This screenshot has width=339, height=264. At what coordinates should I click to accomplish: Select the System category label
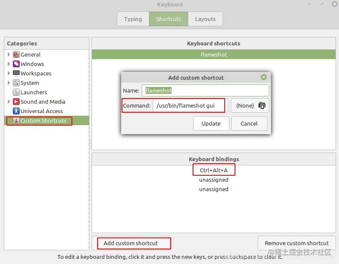click(x=30, y=83)
